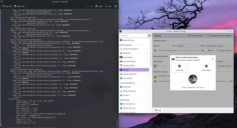
Task: Open Konsole hamburger menu
Action: tap(116, 6)
